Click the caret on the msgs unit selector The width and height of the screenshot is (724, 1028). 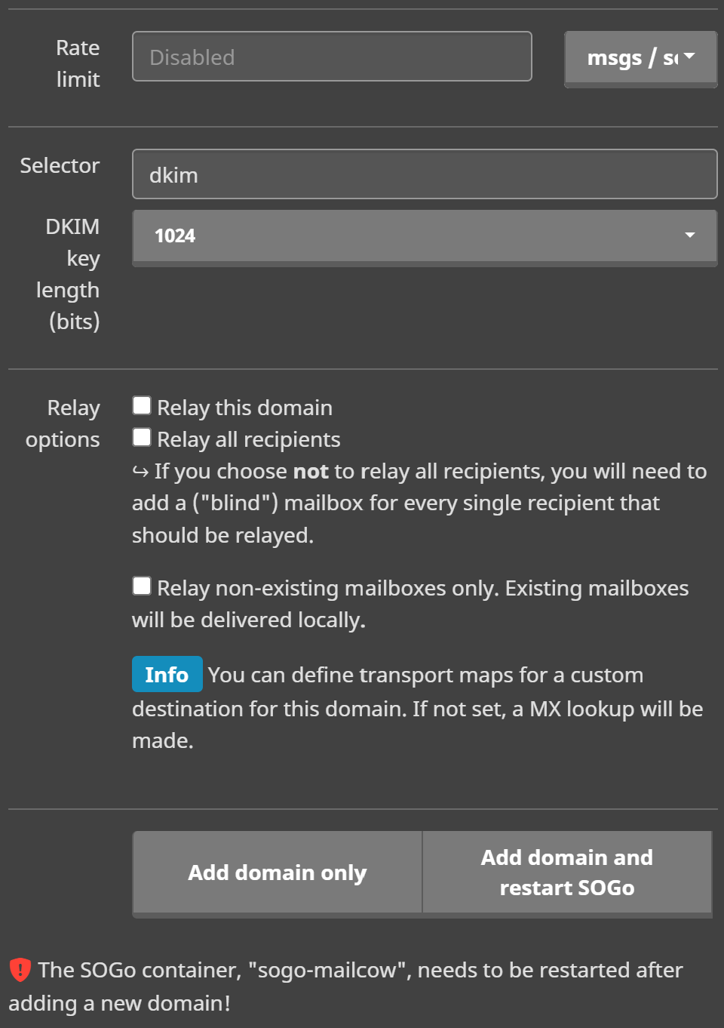pyautogui.click(x=689, y=57)
